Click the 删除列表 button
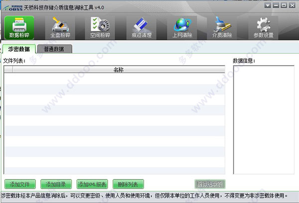This screenshot has height=203, width=299. coord(128,184)
